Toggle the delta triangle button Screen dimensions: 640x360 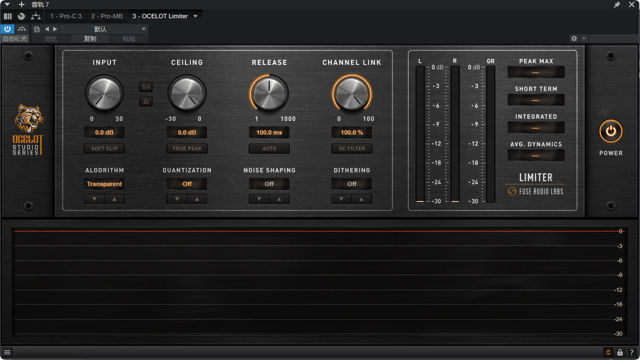(146, 101)
